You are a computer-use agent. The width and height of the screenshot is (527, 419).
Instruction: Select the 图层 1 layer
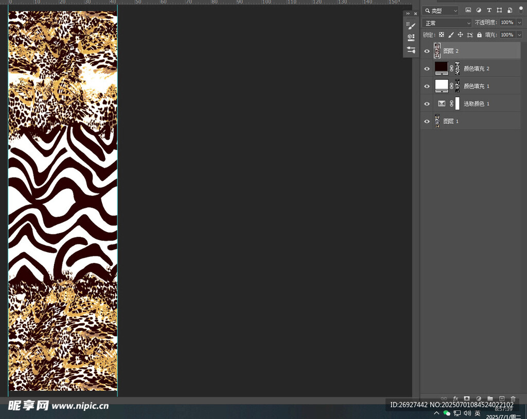tap(451, 121)
